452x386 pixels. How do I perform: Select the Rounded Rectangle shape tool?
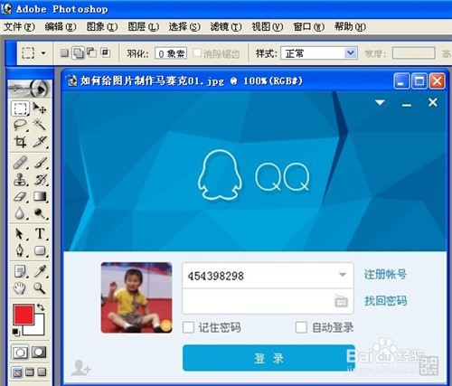[x=40, y=250]
